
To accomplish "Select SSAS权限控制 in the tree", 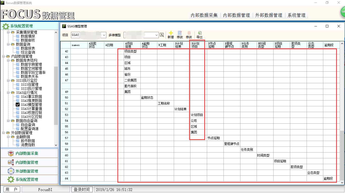I will coord(31,113).
